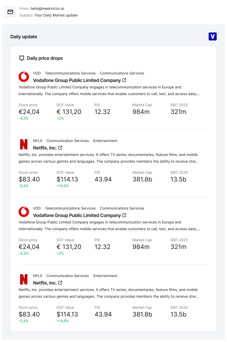Click the second Vodafone logo in the list
The width and height of the screenshot is (227, 342).
[x=24, y=212]
